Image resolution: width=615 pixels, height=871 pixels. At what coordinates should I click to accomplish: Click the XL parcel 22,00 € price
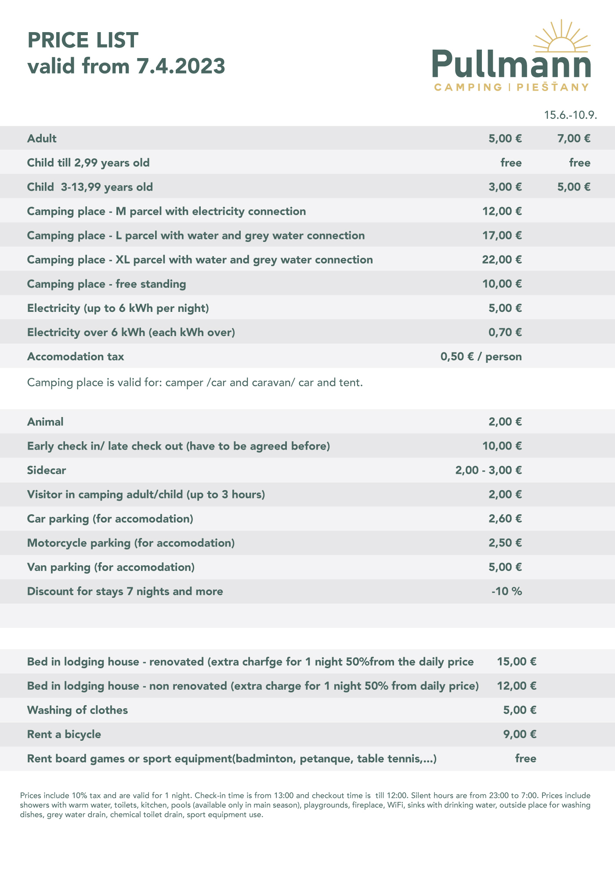[x=502, y=260]
